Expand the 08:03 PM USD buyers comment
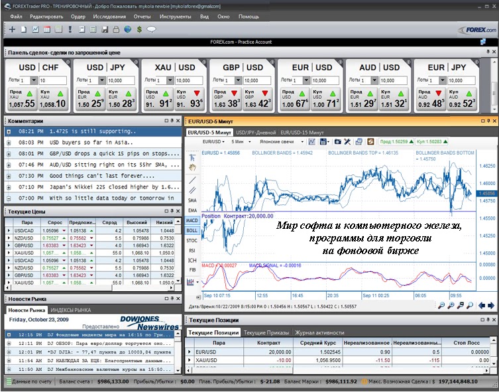This screenshot has height=392, width=499. [9, 143]
